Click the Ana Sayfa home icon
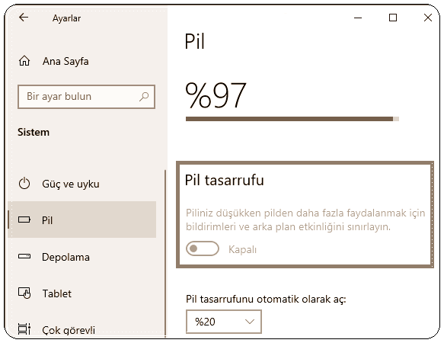 pos(24,61)
